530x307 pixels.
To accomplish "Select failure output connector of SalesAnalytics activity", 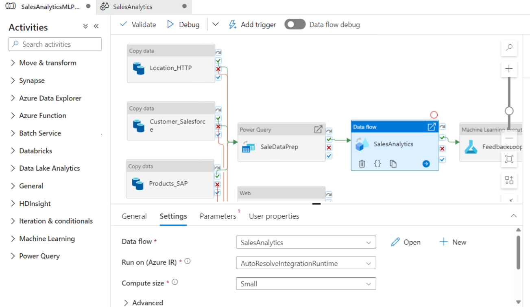I will tap(442, 149).
